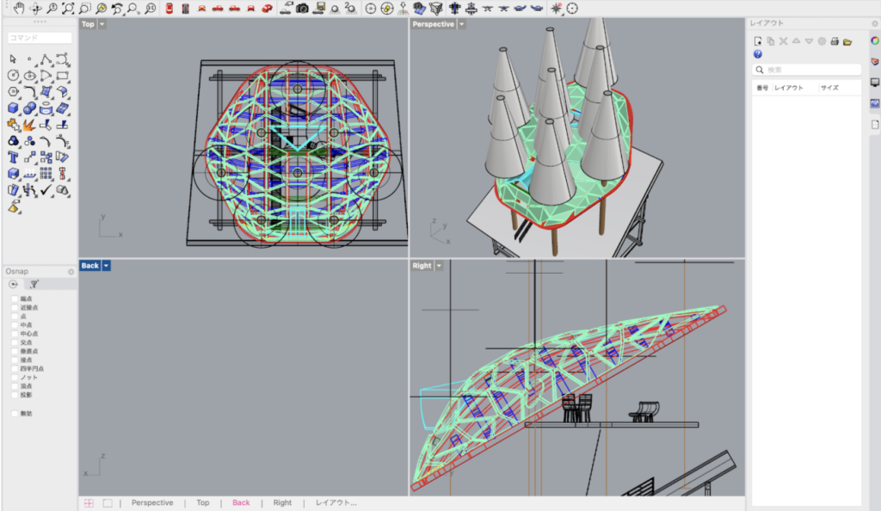Click the サイズ column header

pos(829,88)
